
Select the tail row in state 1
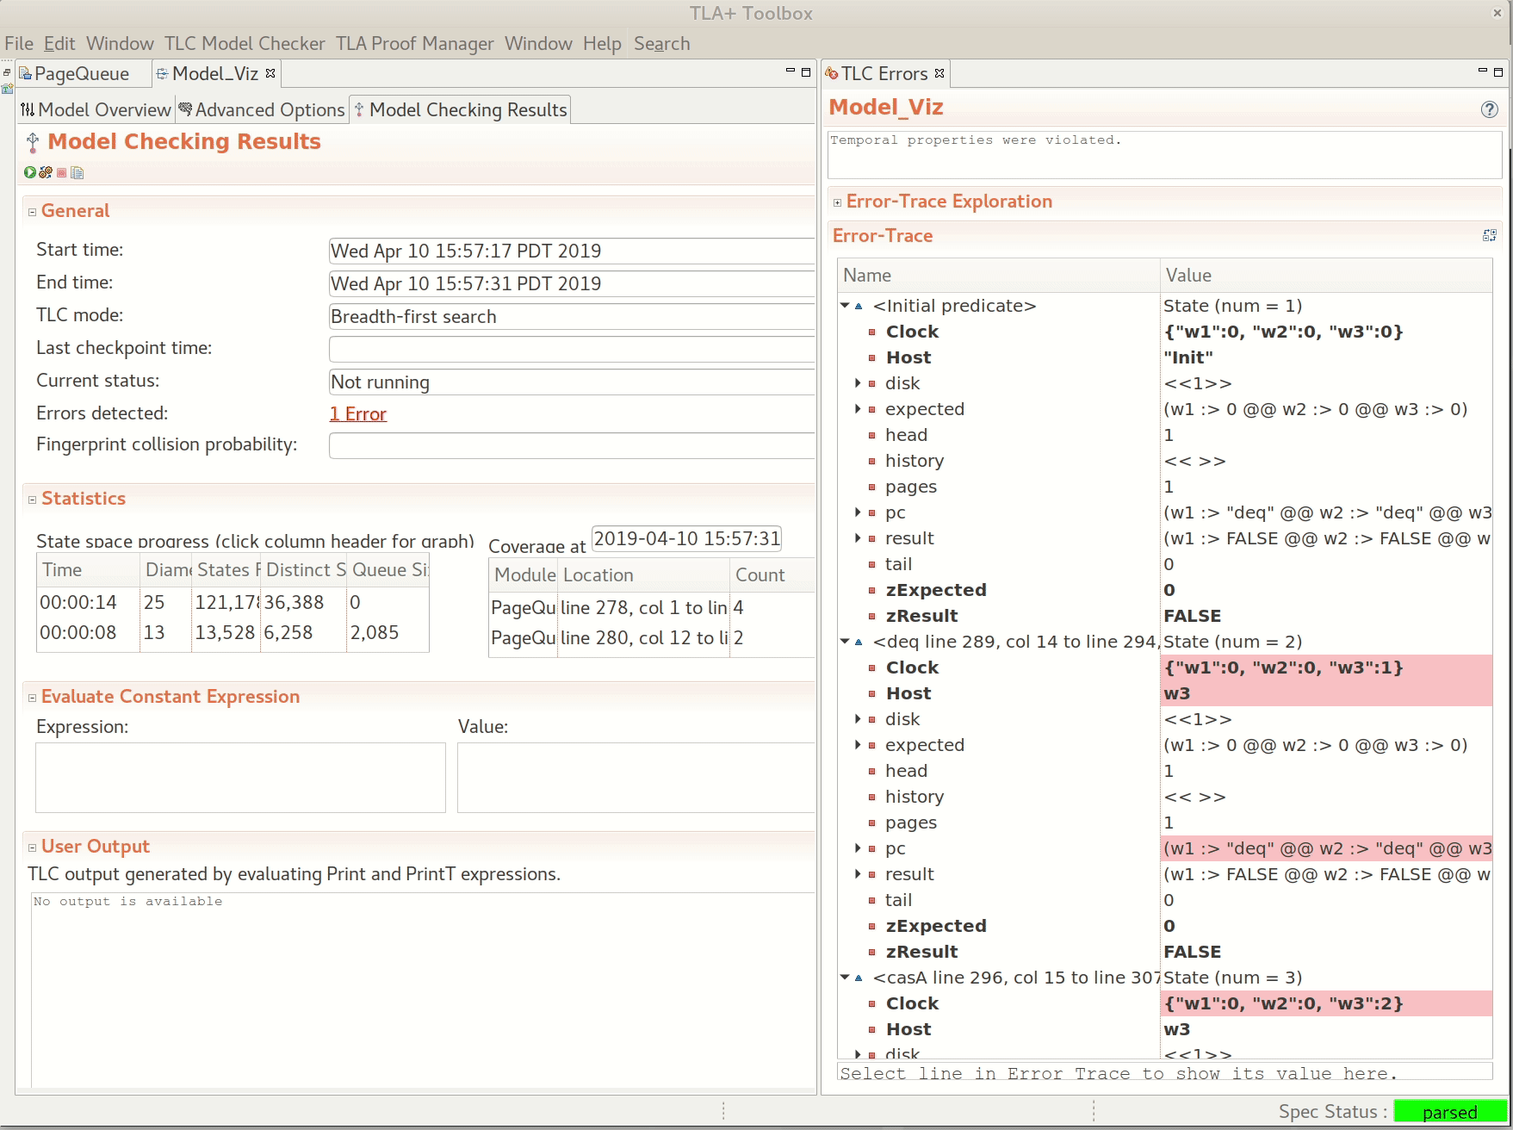point(1165,564)
